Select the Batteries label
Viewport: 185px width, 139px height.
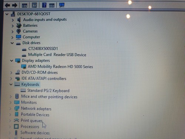coord(30,26)
